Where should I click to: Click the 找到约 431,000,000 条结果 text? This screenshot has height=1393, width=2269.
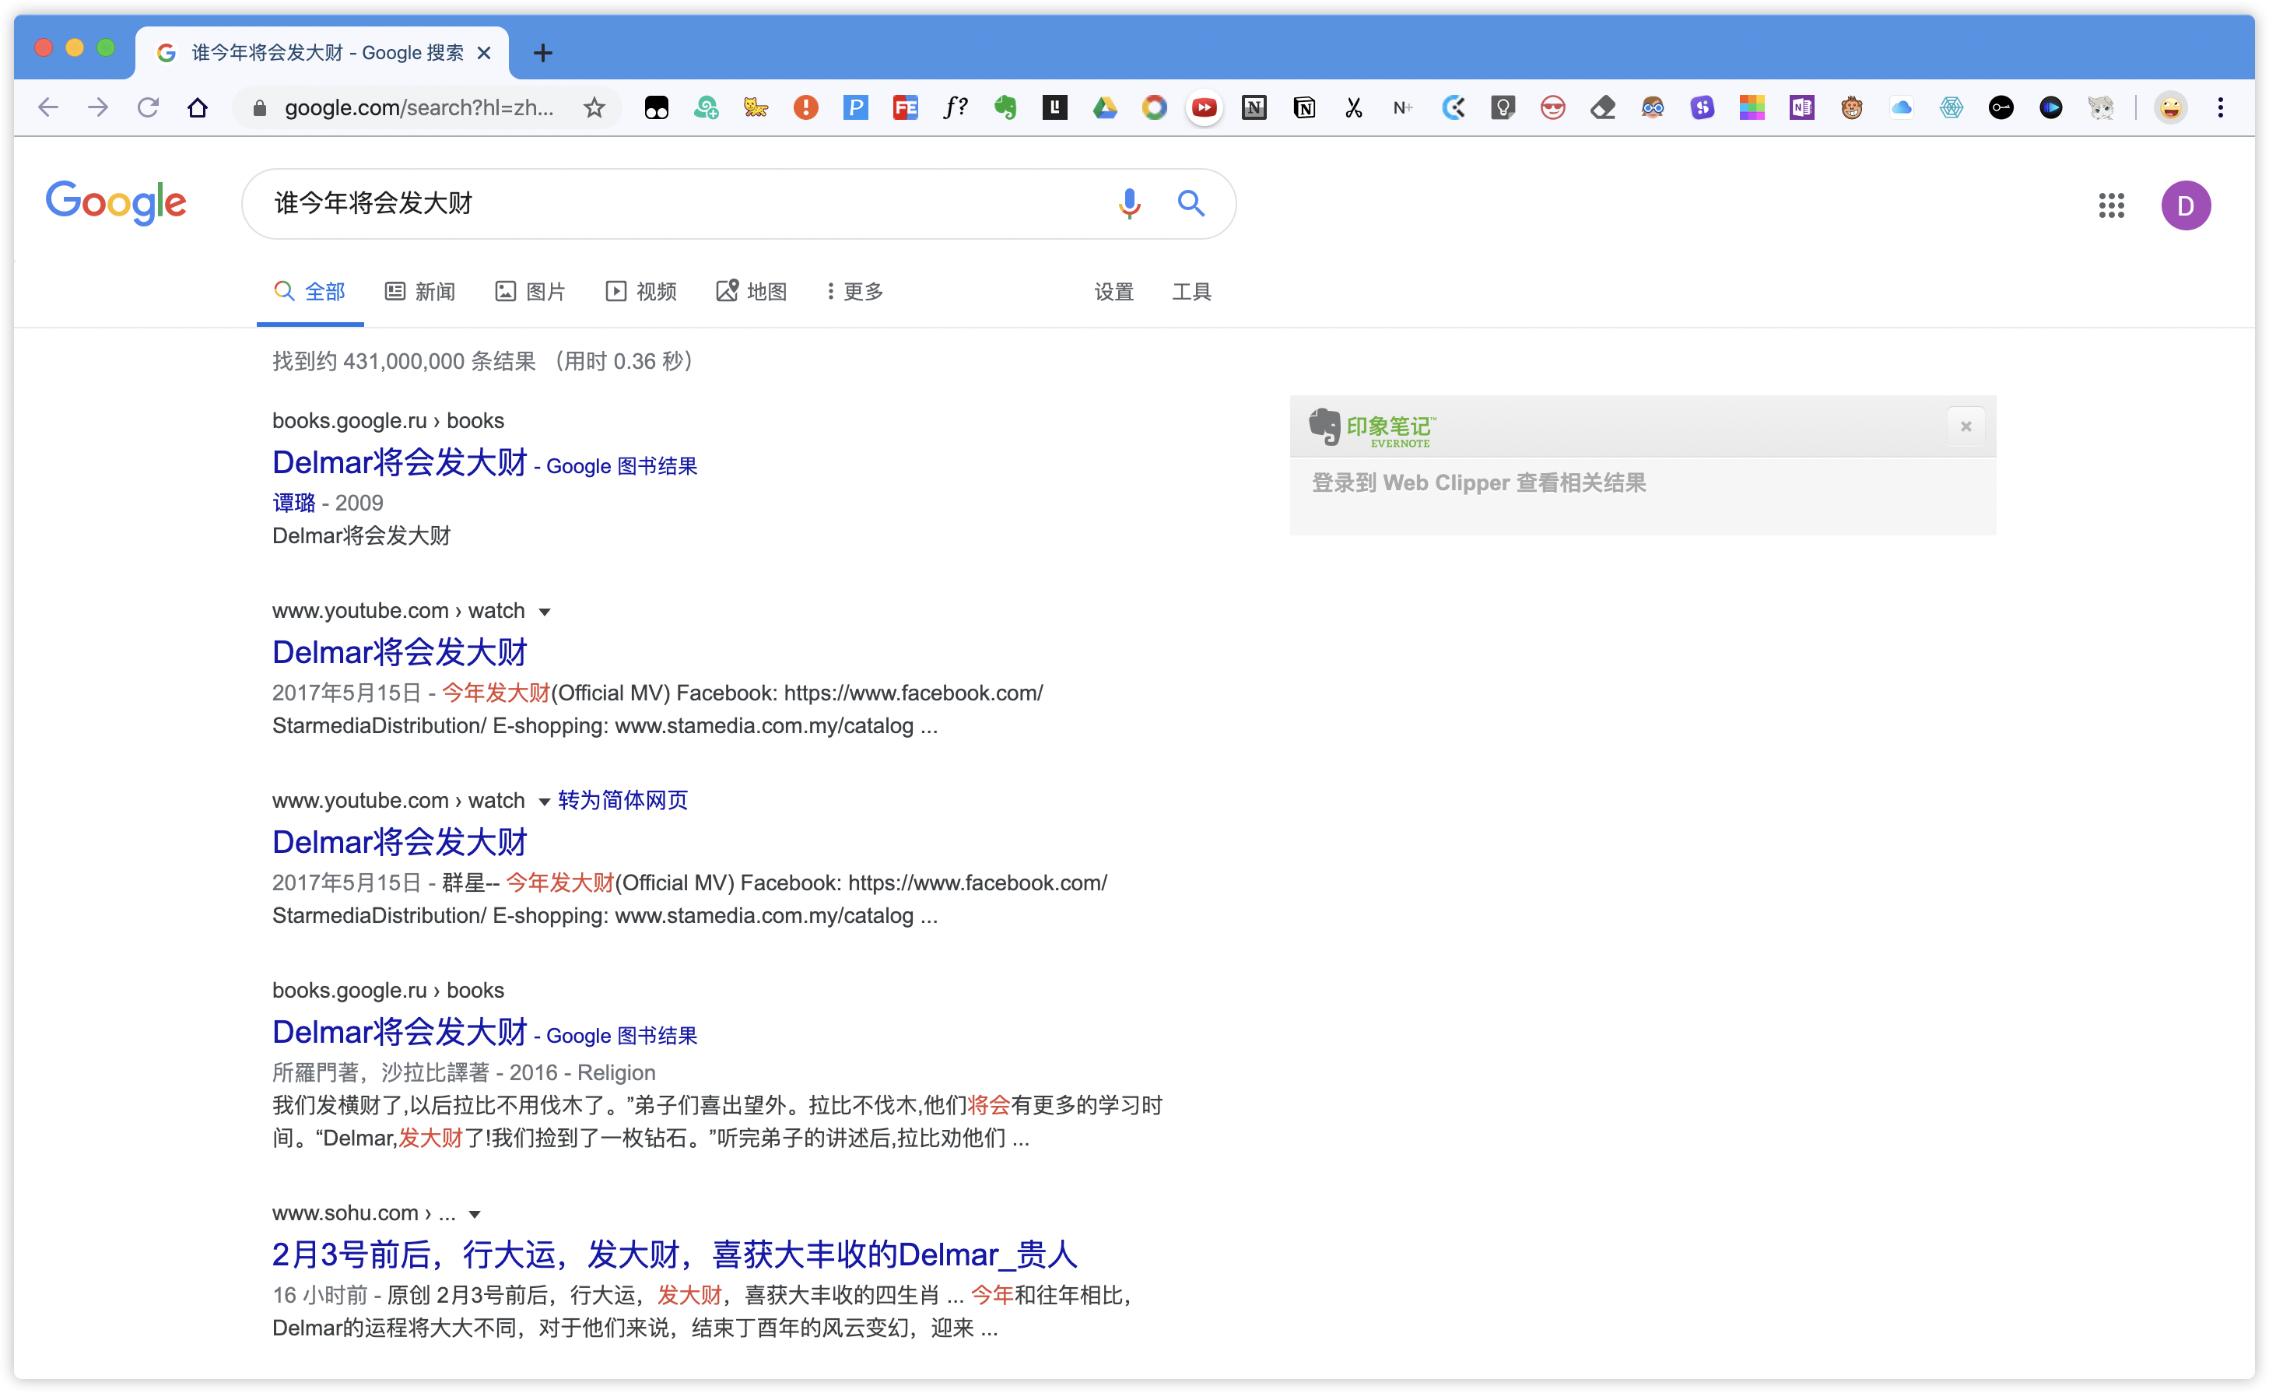pos(404,361)
